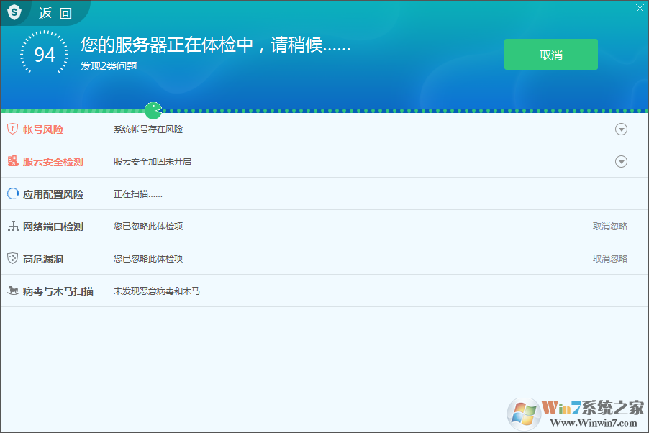Select the 高危漏洞 shield icon
The image size is (649, 433).
click(12, 258)
